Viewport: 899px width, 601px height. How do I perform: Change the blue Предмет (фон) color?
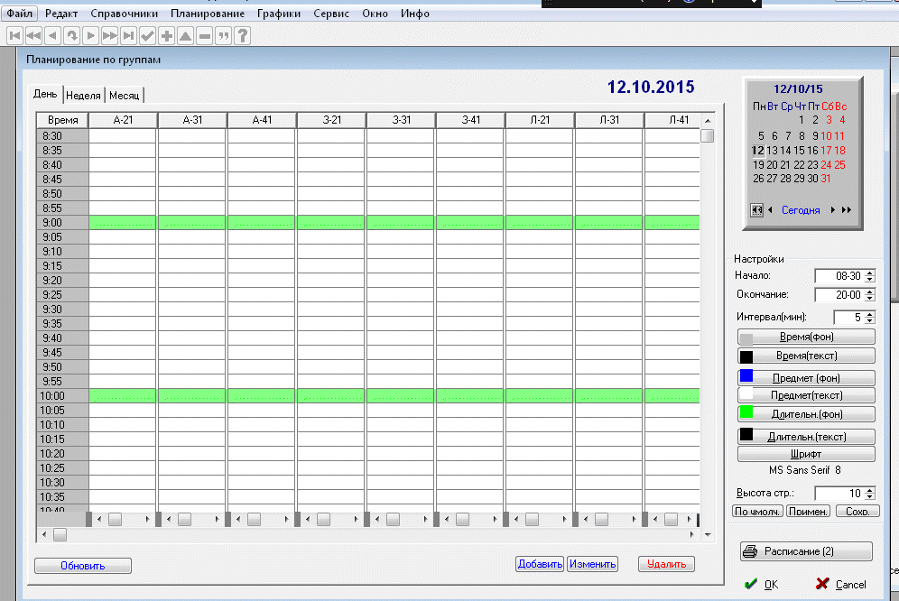pos(806,377)
